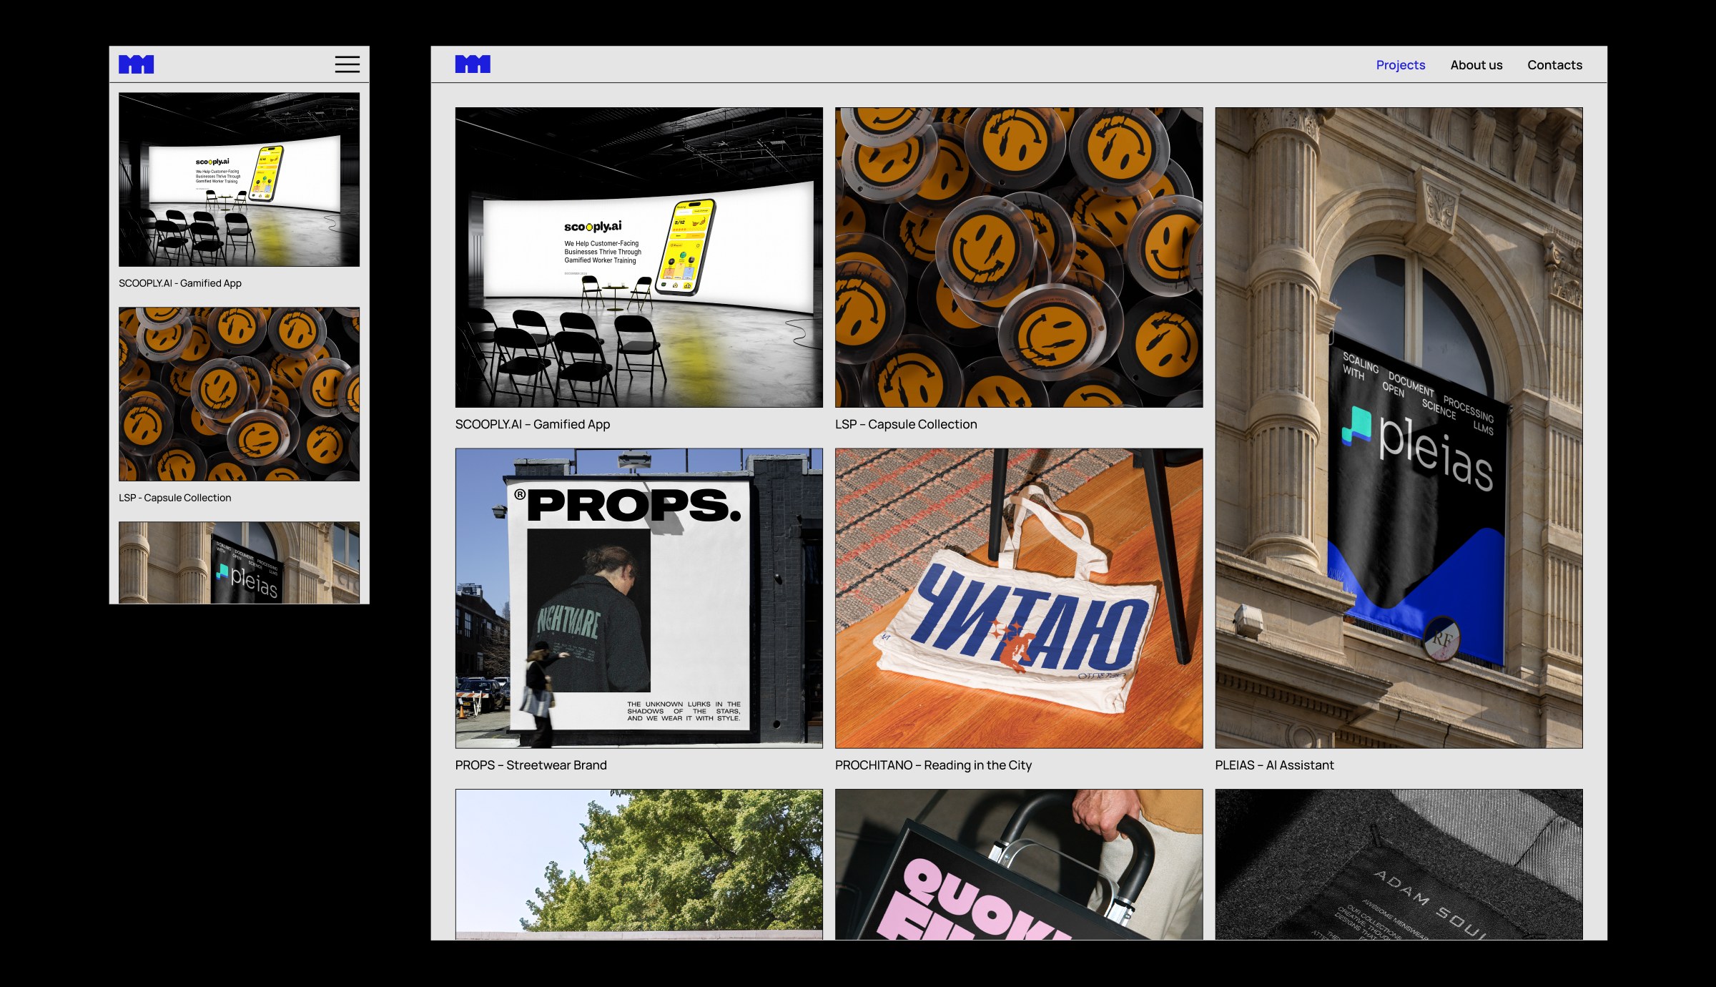Click the blue M logo in mobile view
Viewport: 1716px width, 987px height.
[137, 64]
